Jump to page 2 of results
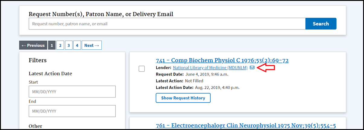Image resolution: width=364 pixels, height=130 pixels. 60,45
